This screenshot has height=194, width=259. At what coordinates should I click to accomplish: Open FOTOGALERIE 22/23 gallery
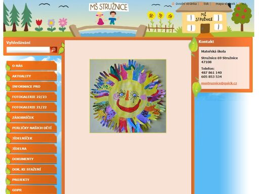point(31,97)
